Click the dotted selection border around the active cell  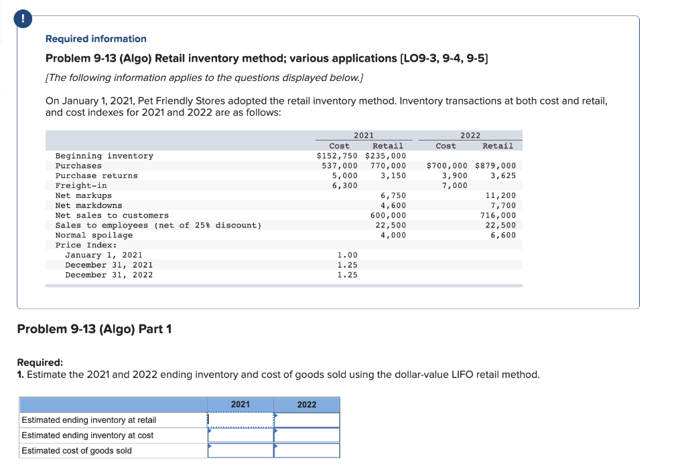click(240, 412)
